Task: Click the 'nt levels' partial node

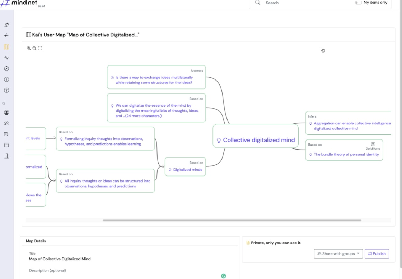Action: pos(36,138)
